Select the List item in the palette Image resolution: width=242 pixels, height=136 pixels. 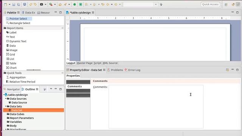click(10, 59)
